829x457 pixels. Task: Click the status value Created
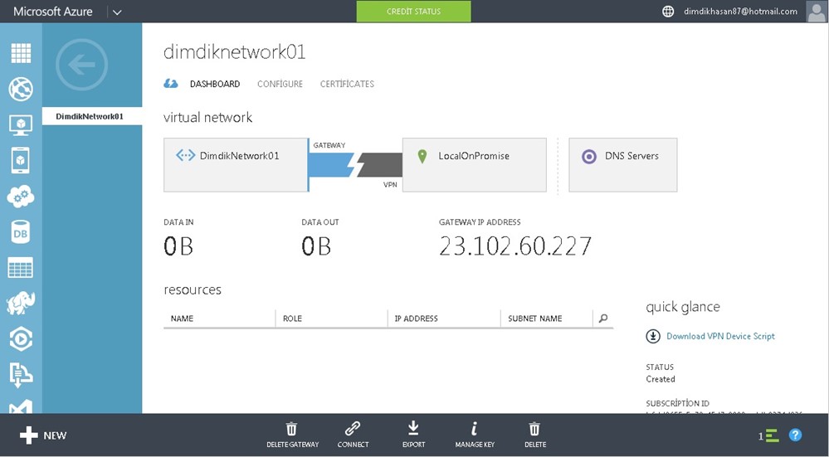[661, 379]
